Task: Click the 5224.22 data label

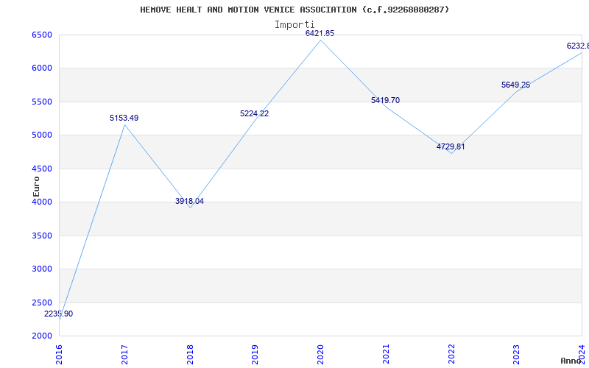Action: click(x=254, y=113)
